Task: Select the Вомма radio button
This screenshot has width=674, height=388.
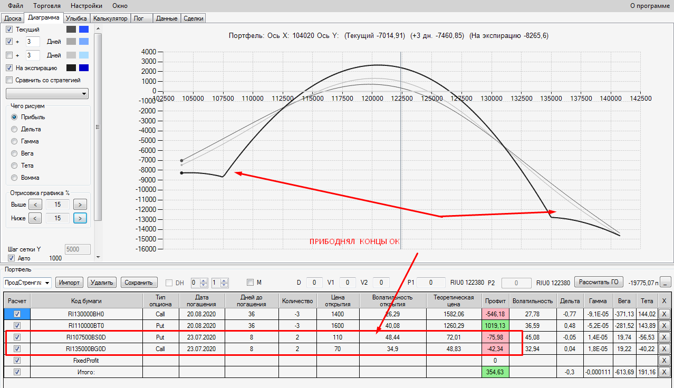Action: 14,178
